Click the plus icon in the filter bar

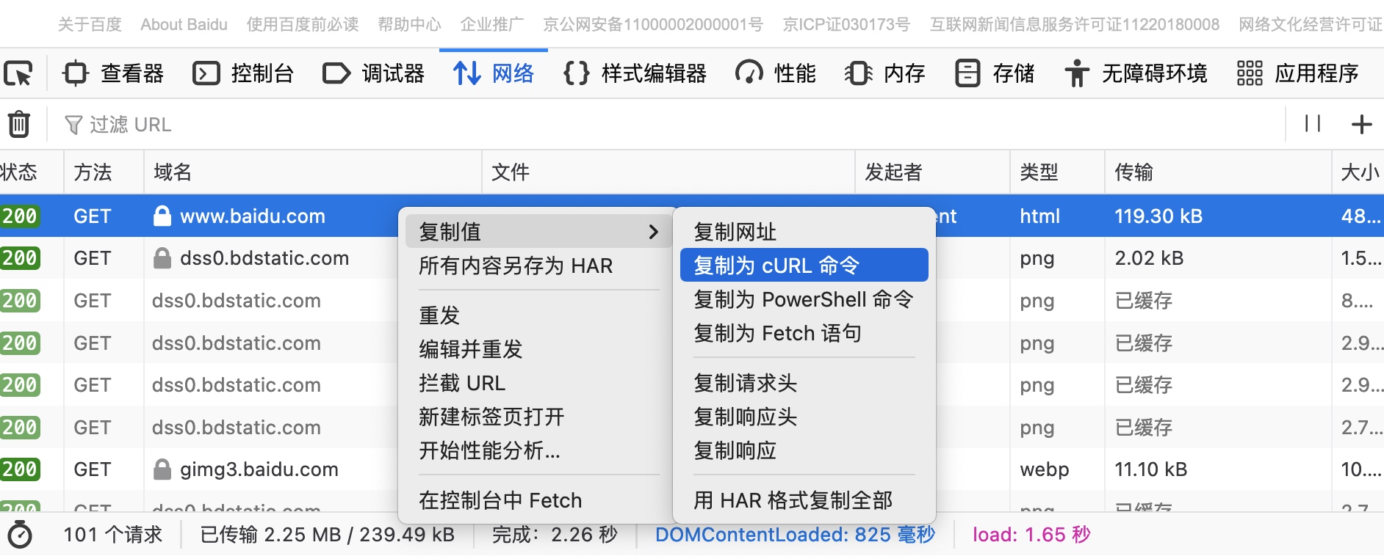coord(1362,124)
